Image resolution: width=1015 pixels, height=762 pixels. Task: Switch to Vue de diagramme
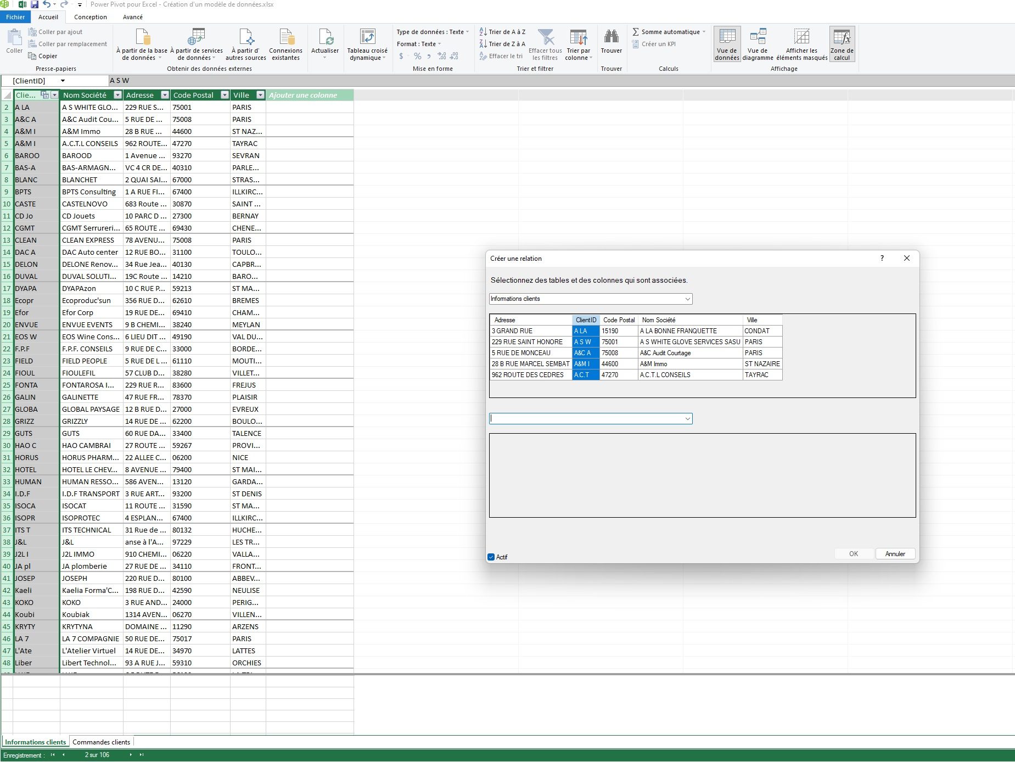tap(758, 44)
